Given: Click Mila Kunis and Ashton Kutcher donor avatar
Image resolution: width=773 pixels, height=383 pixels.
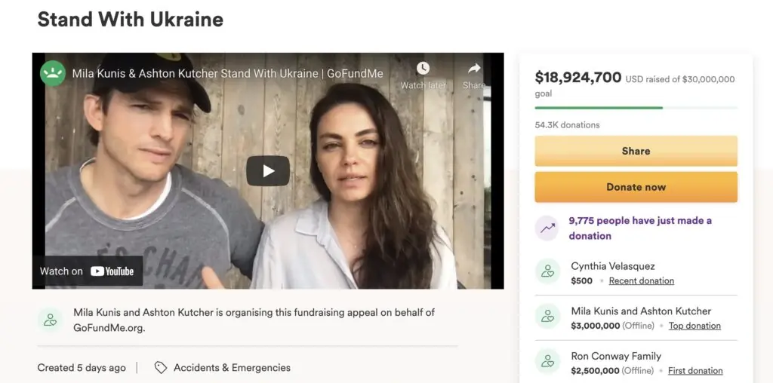Looking at the screenshot, I should coord(547,317).
